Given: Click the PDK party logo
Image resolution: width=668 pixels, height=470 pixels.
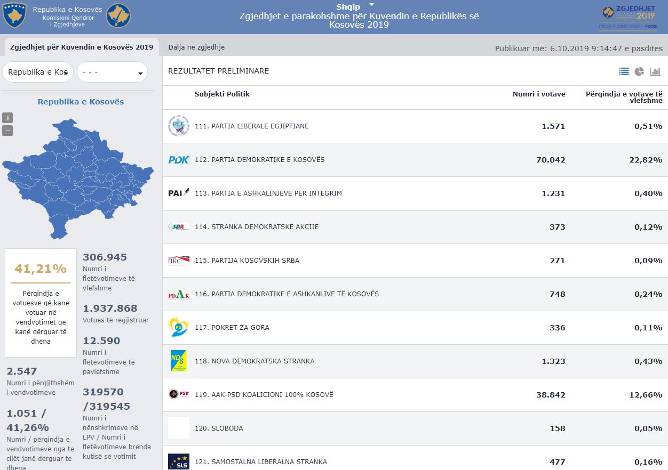Looking at the screenshot, I should click(178, 160).
